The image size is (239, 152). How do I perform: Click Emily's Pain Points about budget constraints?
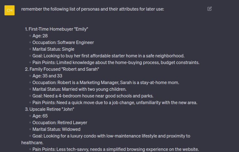116,62
